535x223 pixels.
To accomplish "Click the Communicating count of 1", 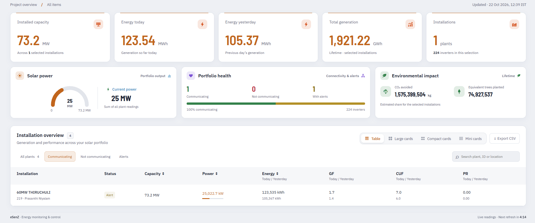I will click(x=188, y=89).
